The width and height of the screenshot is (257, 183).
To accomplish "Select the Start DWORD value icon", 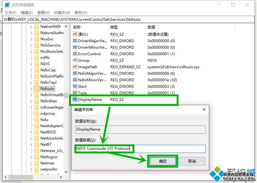I will [75, 86].
